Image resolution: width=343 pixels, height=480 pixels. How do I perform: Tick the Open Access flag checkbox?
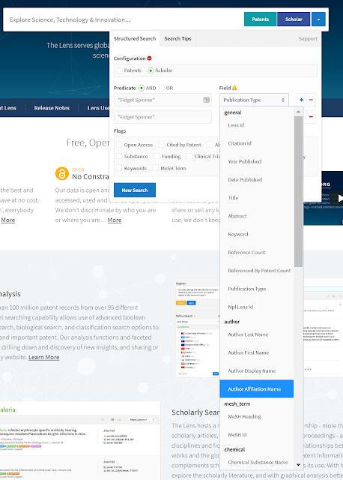tap(119, 145)
